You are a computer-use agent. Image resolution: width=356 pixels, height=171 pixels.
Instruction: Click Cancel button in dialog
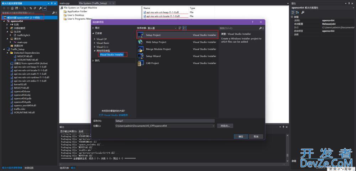(x=256, y=137)
